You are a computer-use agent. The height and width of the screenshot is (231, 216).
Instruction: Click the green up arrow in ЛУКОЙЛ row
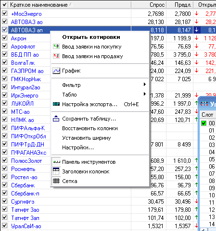196,103
